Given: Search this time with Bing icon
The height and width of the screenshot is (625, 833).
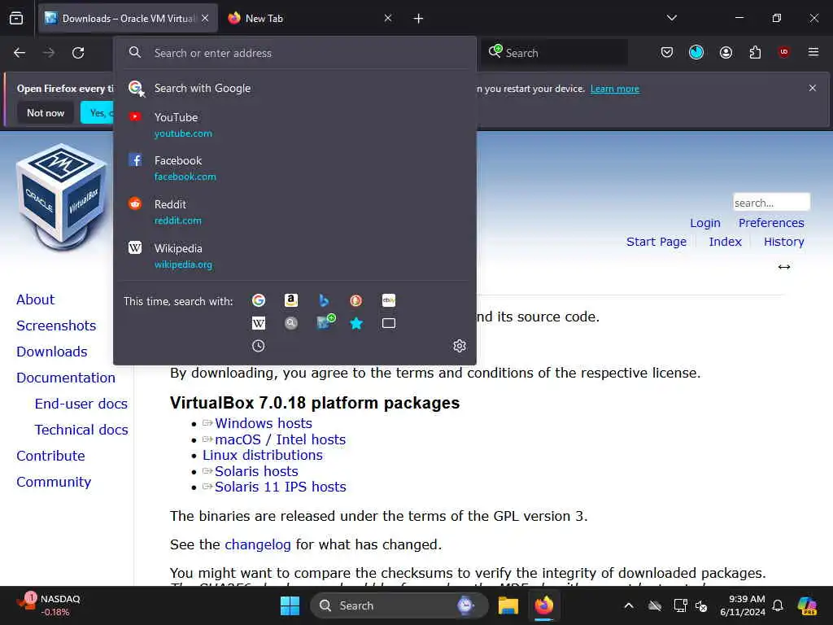Looking at the screenshot, I should point(324,301).
